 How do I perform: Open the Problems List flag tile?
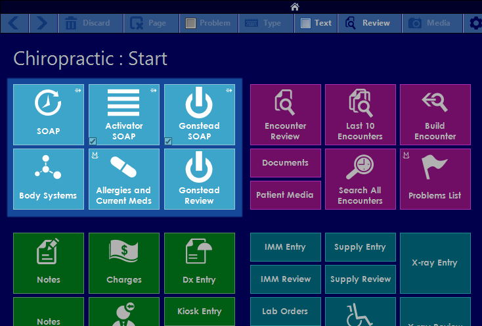(435, 179)
